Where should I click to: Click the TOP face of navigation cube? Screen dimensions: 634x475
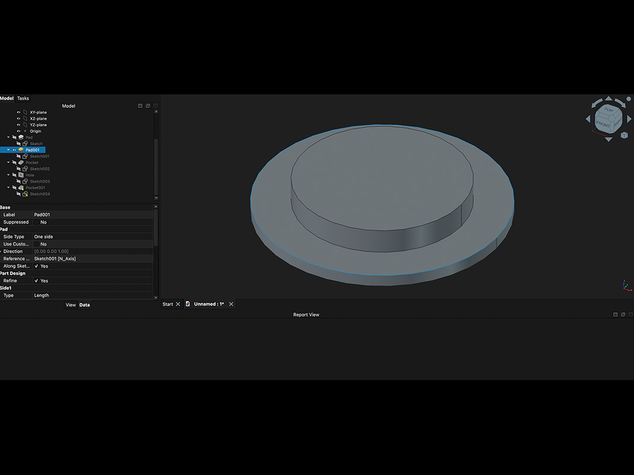[608, 110]
